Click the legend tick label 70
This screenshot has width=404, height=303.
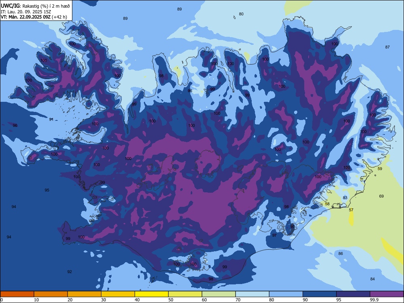pos(238,300)
